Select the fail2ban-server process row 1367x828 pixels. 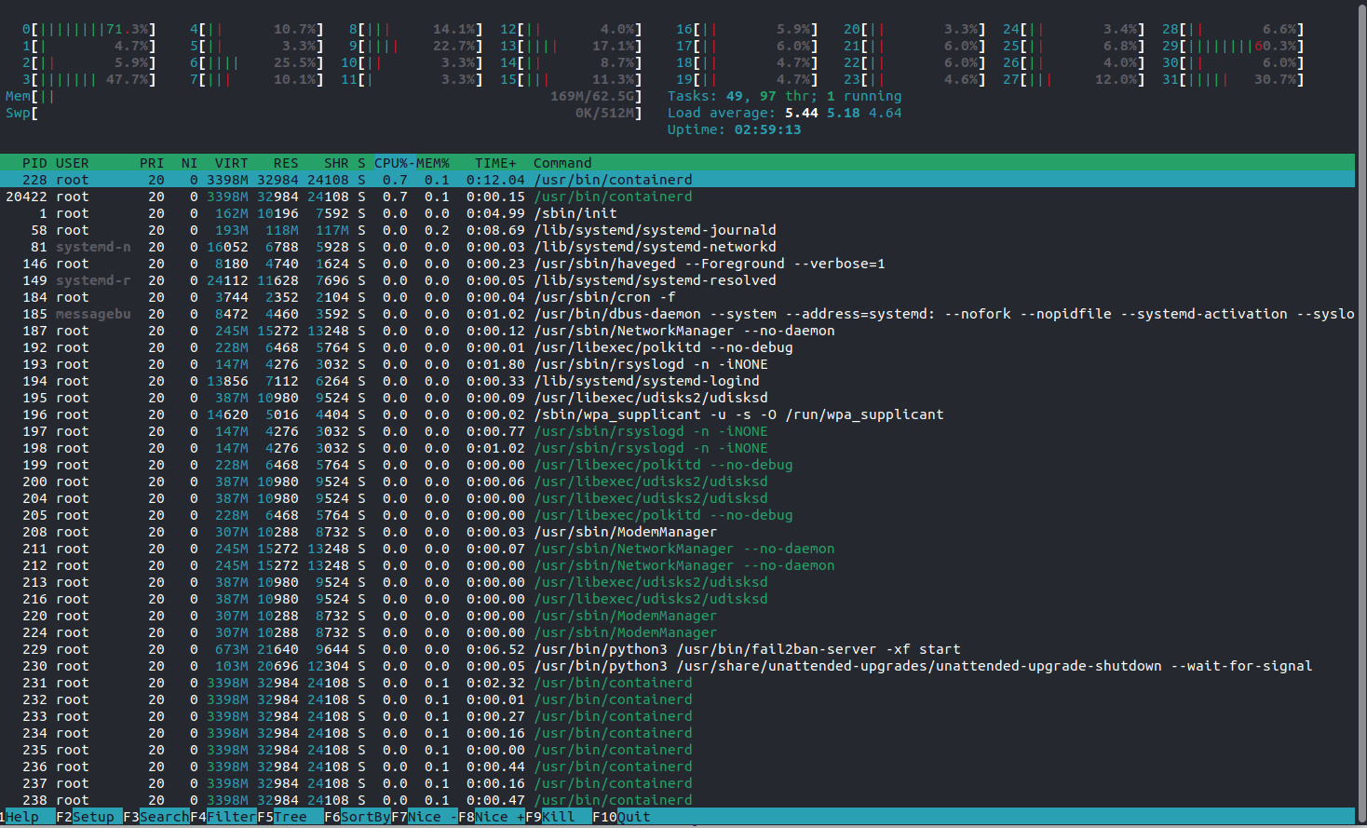[677, 649]
